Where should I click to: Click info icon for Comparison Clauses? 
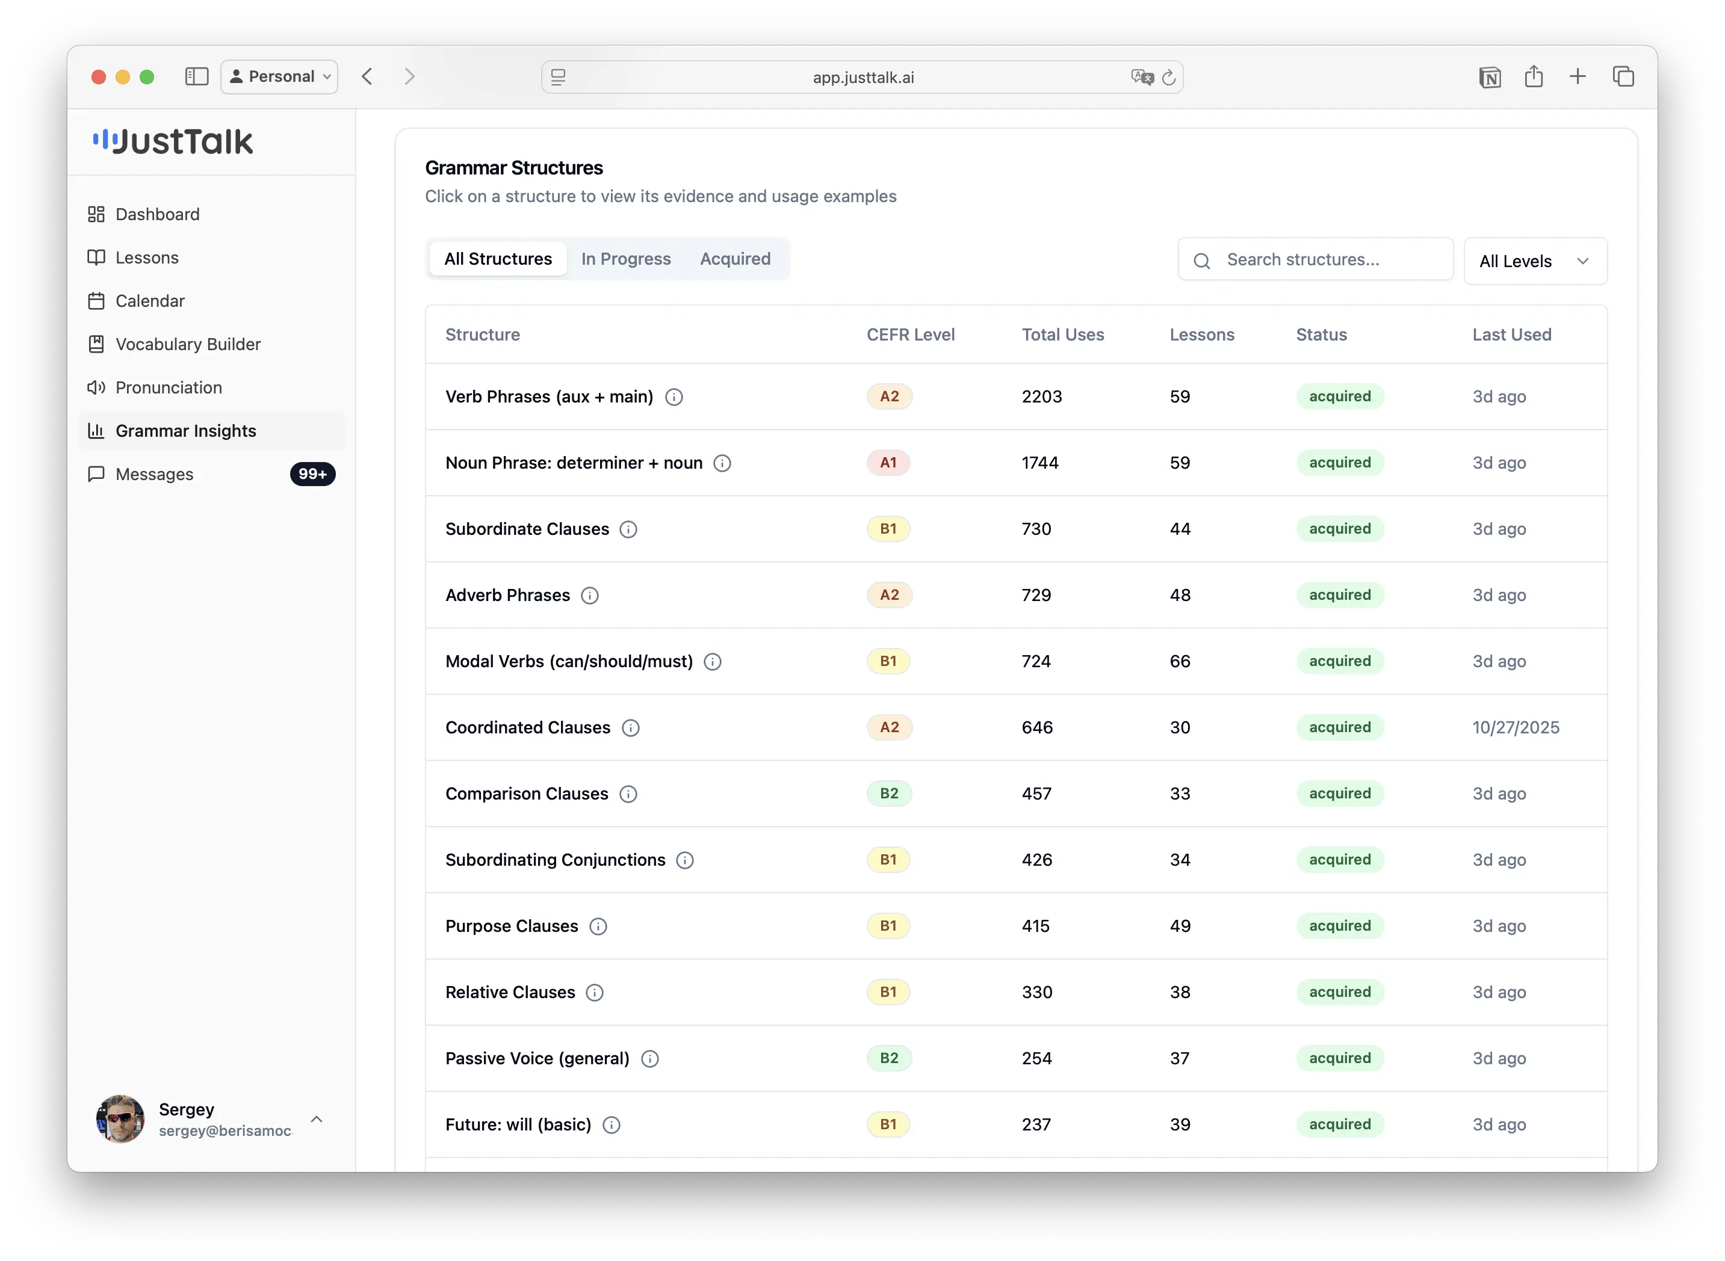tap(628, 794)
